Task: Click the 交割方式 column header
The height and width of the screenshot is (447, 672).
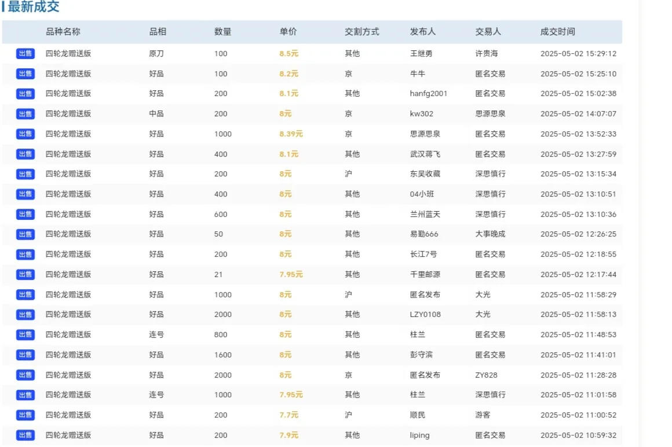Action: 361,32
